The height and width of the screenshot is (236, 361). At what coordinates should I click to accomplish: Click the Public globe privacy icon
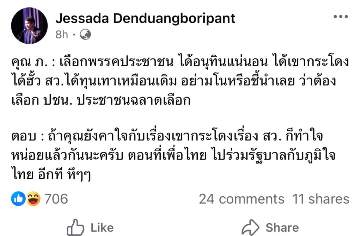pyautogui.click(x=85, y=35)
